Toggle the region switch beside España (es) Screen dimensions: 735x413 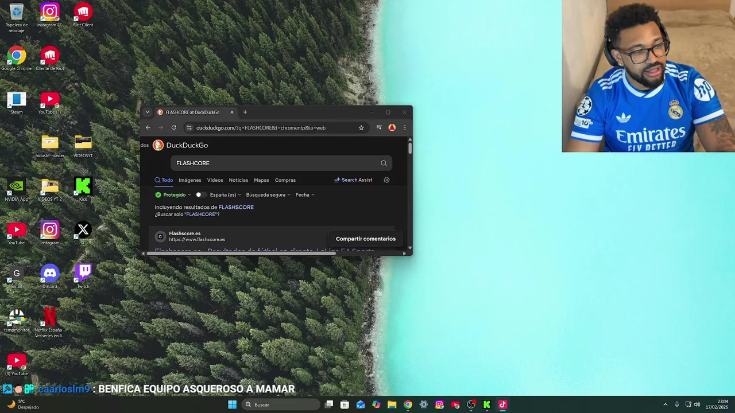point(201,195)
